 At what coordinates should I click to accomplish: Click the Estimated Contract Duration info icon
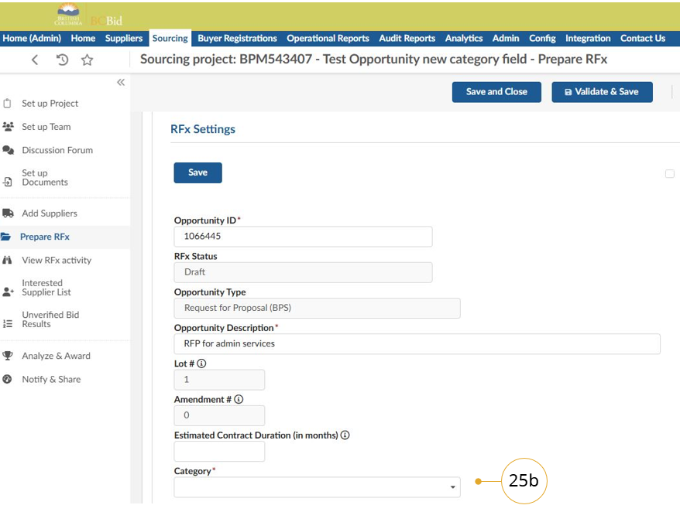tap(345, 435)
